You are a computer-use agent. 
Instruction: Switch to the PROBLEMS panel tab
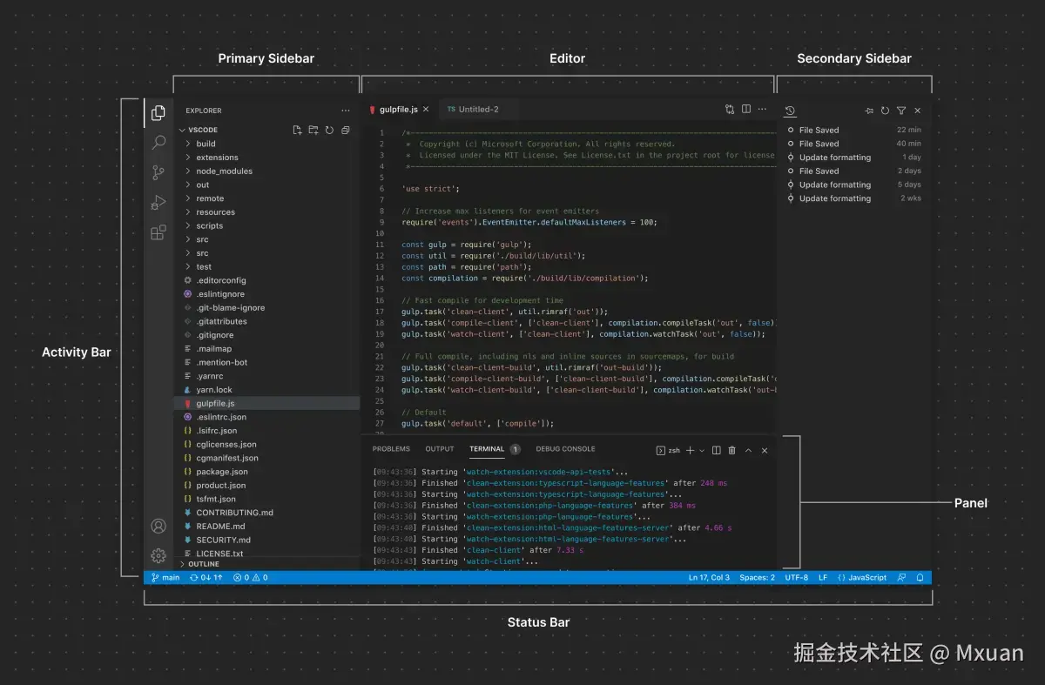pyautogui.click(x=391, y=449)
